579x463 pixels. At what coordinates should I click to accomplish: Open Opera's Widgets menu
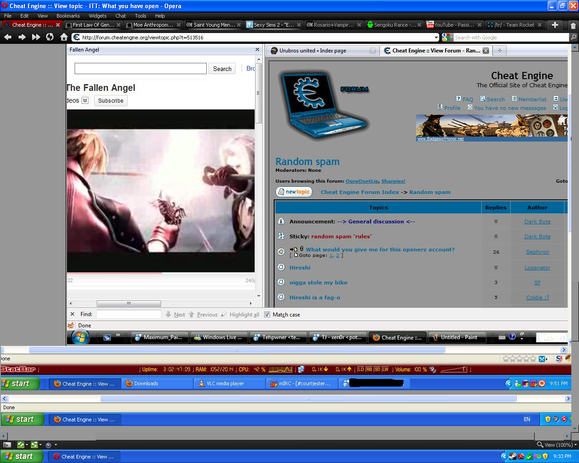coord(98,16)
